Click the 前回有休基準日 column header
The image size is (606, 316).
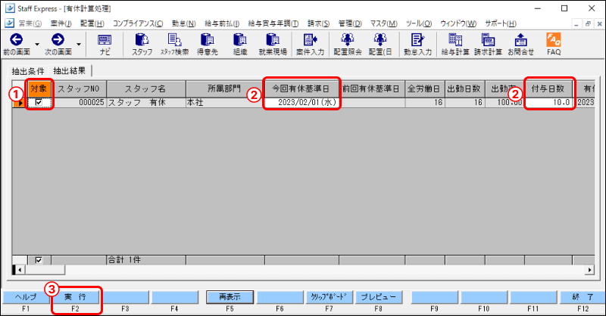point(372,88)
